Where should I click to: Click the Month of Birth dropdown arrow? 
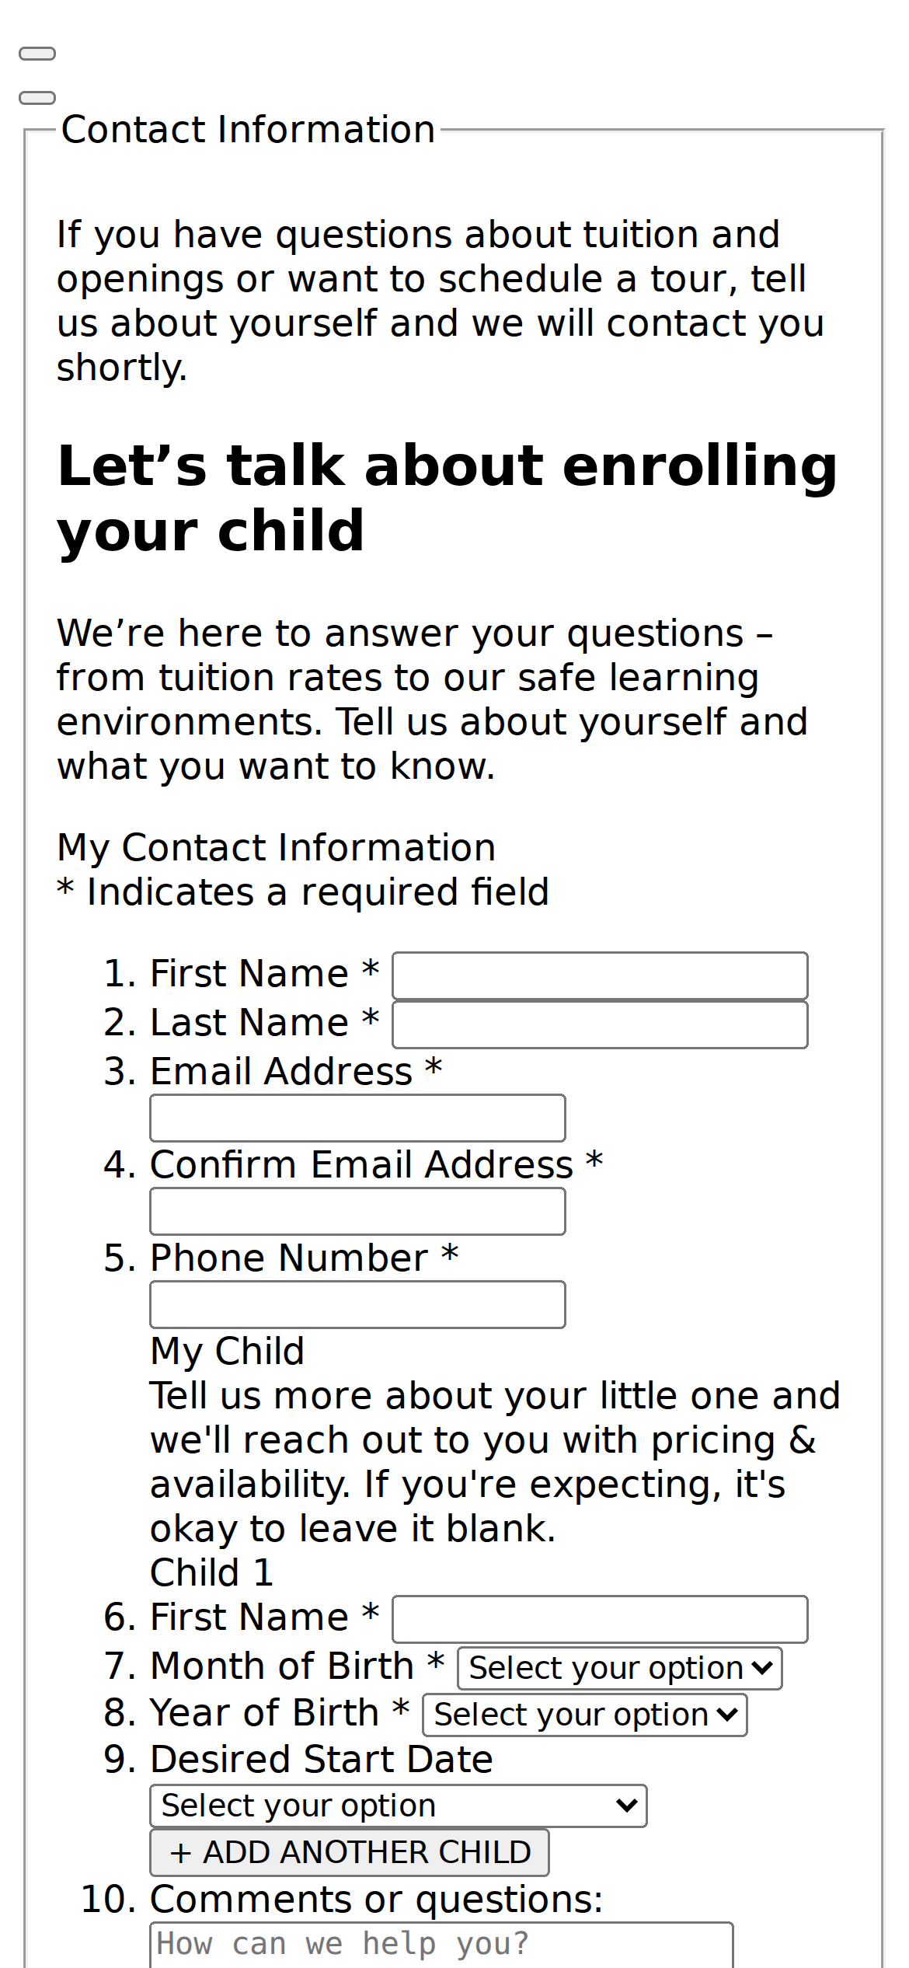[763, 1668]
